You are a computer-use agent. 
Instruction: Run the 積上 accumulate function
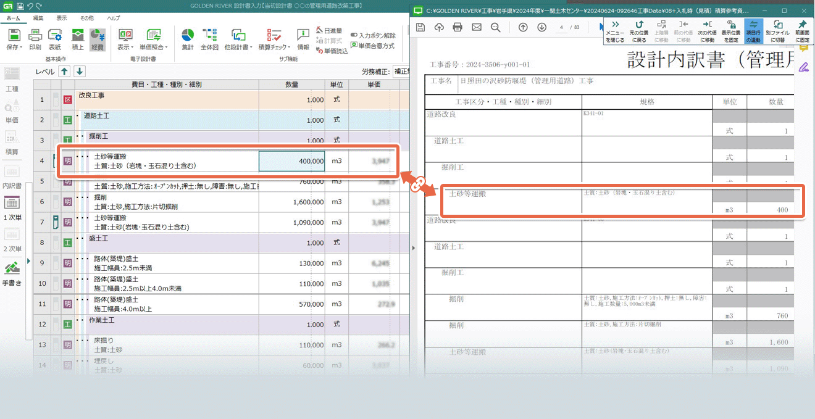click(78, 39)
